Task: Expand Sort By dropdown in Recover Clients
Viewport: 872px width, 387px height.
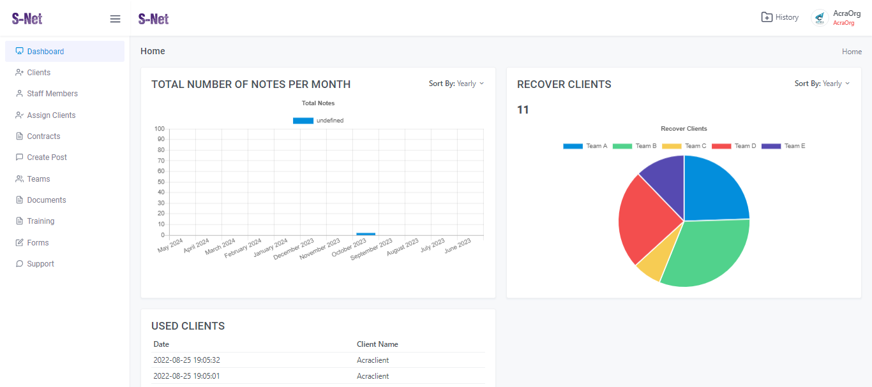Action: pyautogui.click(x=822, y=84)
